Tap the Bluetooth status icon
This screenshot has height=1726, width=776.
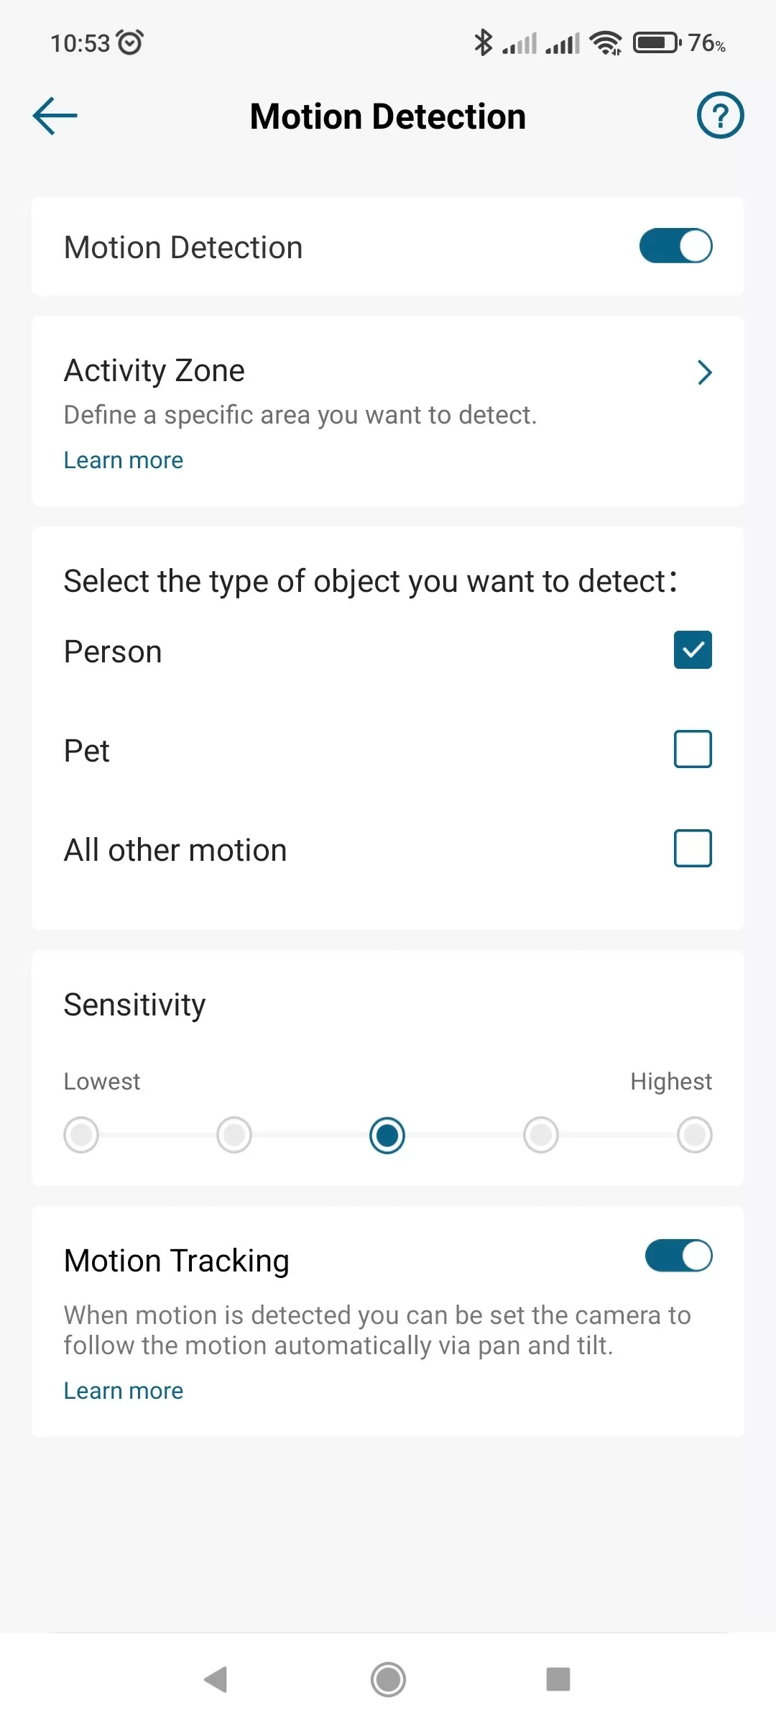pyautogui.click(x=483, y=42)
